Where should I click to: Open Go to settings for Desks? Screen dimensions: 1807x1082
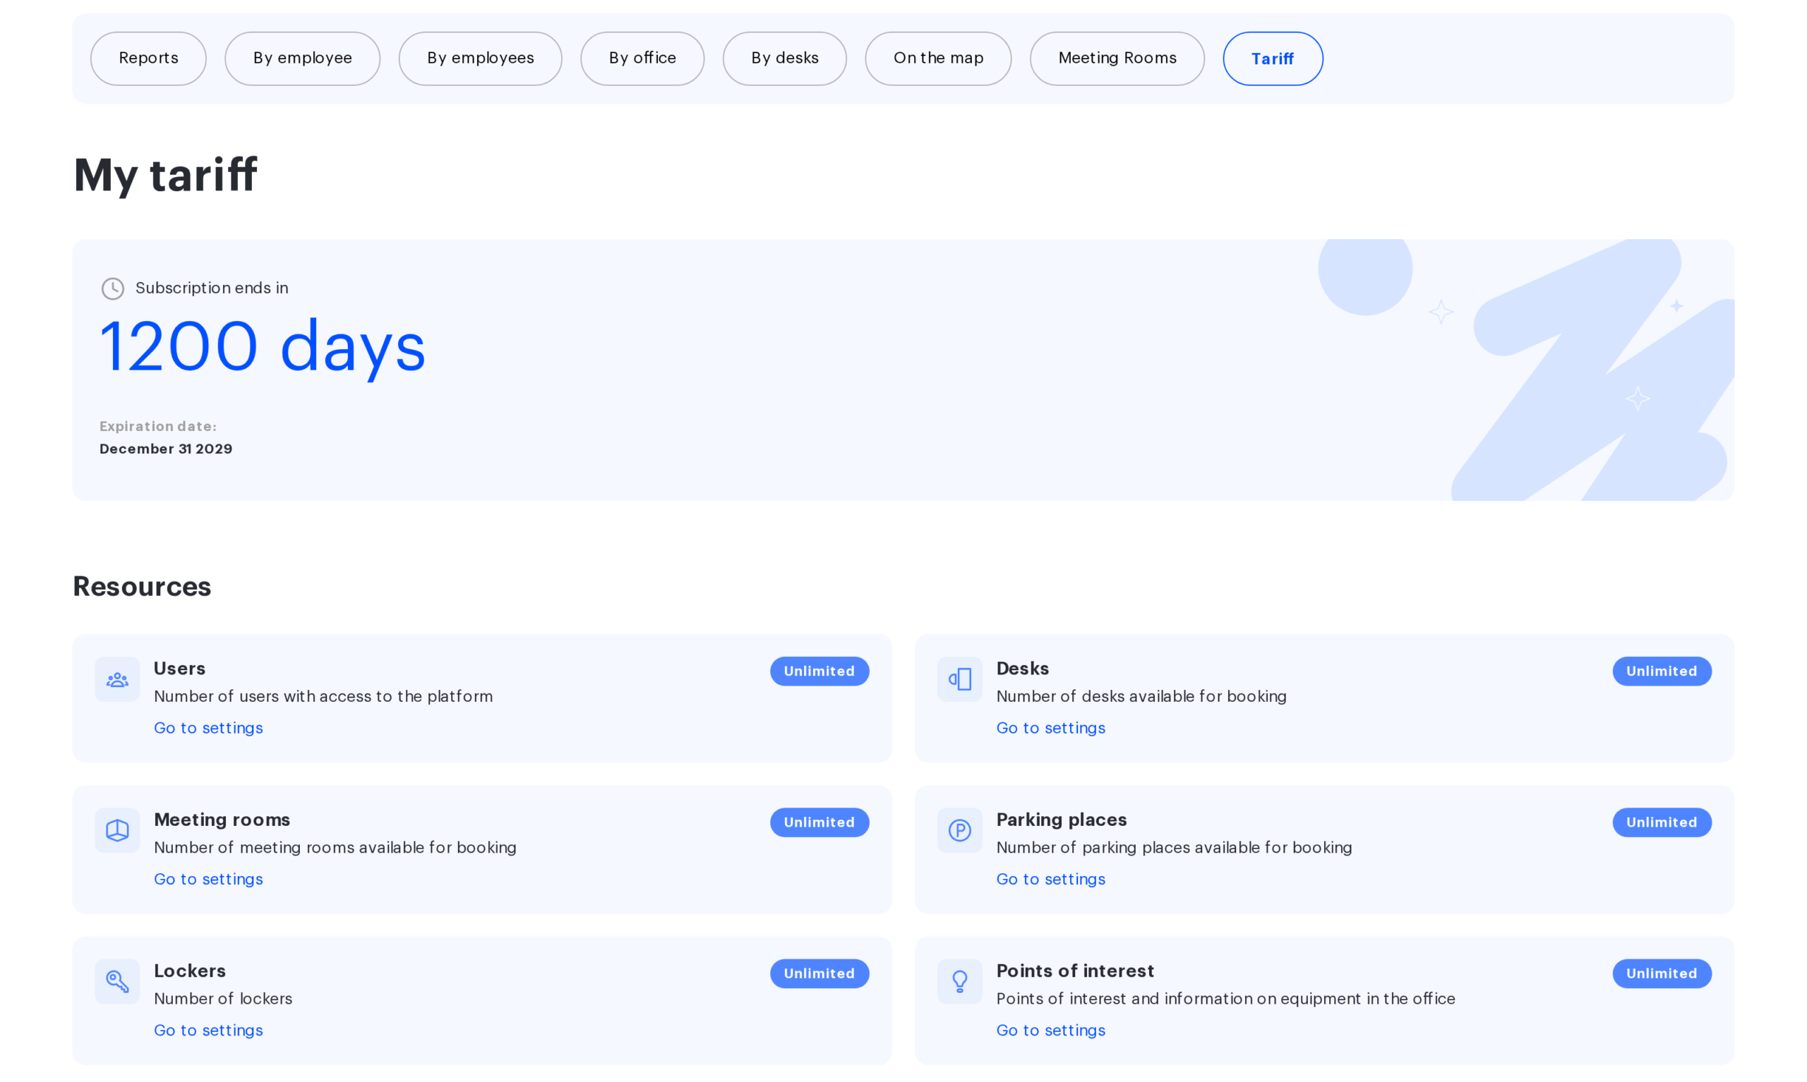(1050, 728)
